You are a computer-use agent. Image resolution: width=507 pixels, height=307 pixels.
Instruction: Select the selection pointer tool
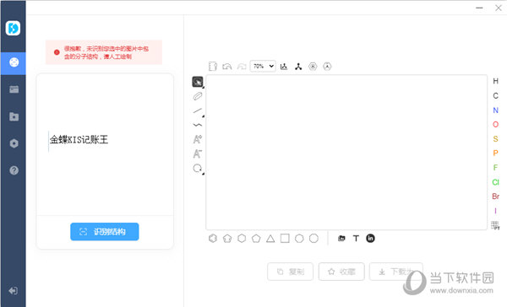[198, 82]
